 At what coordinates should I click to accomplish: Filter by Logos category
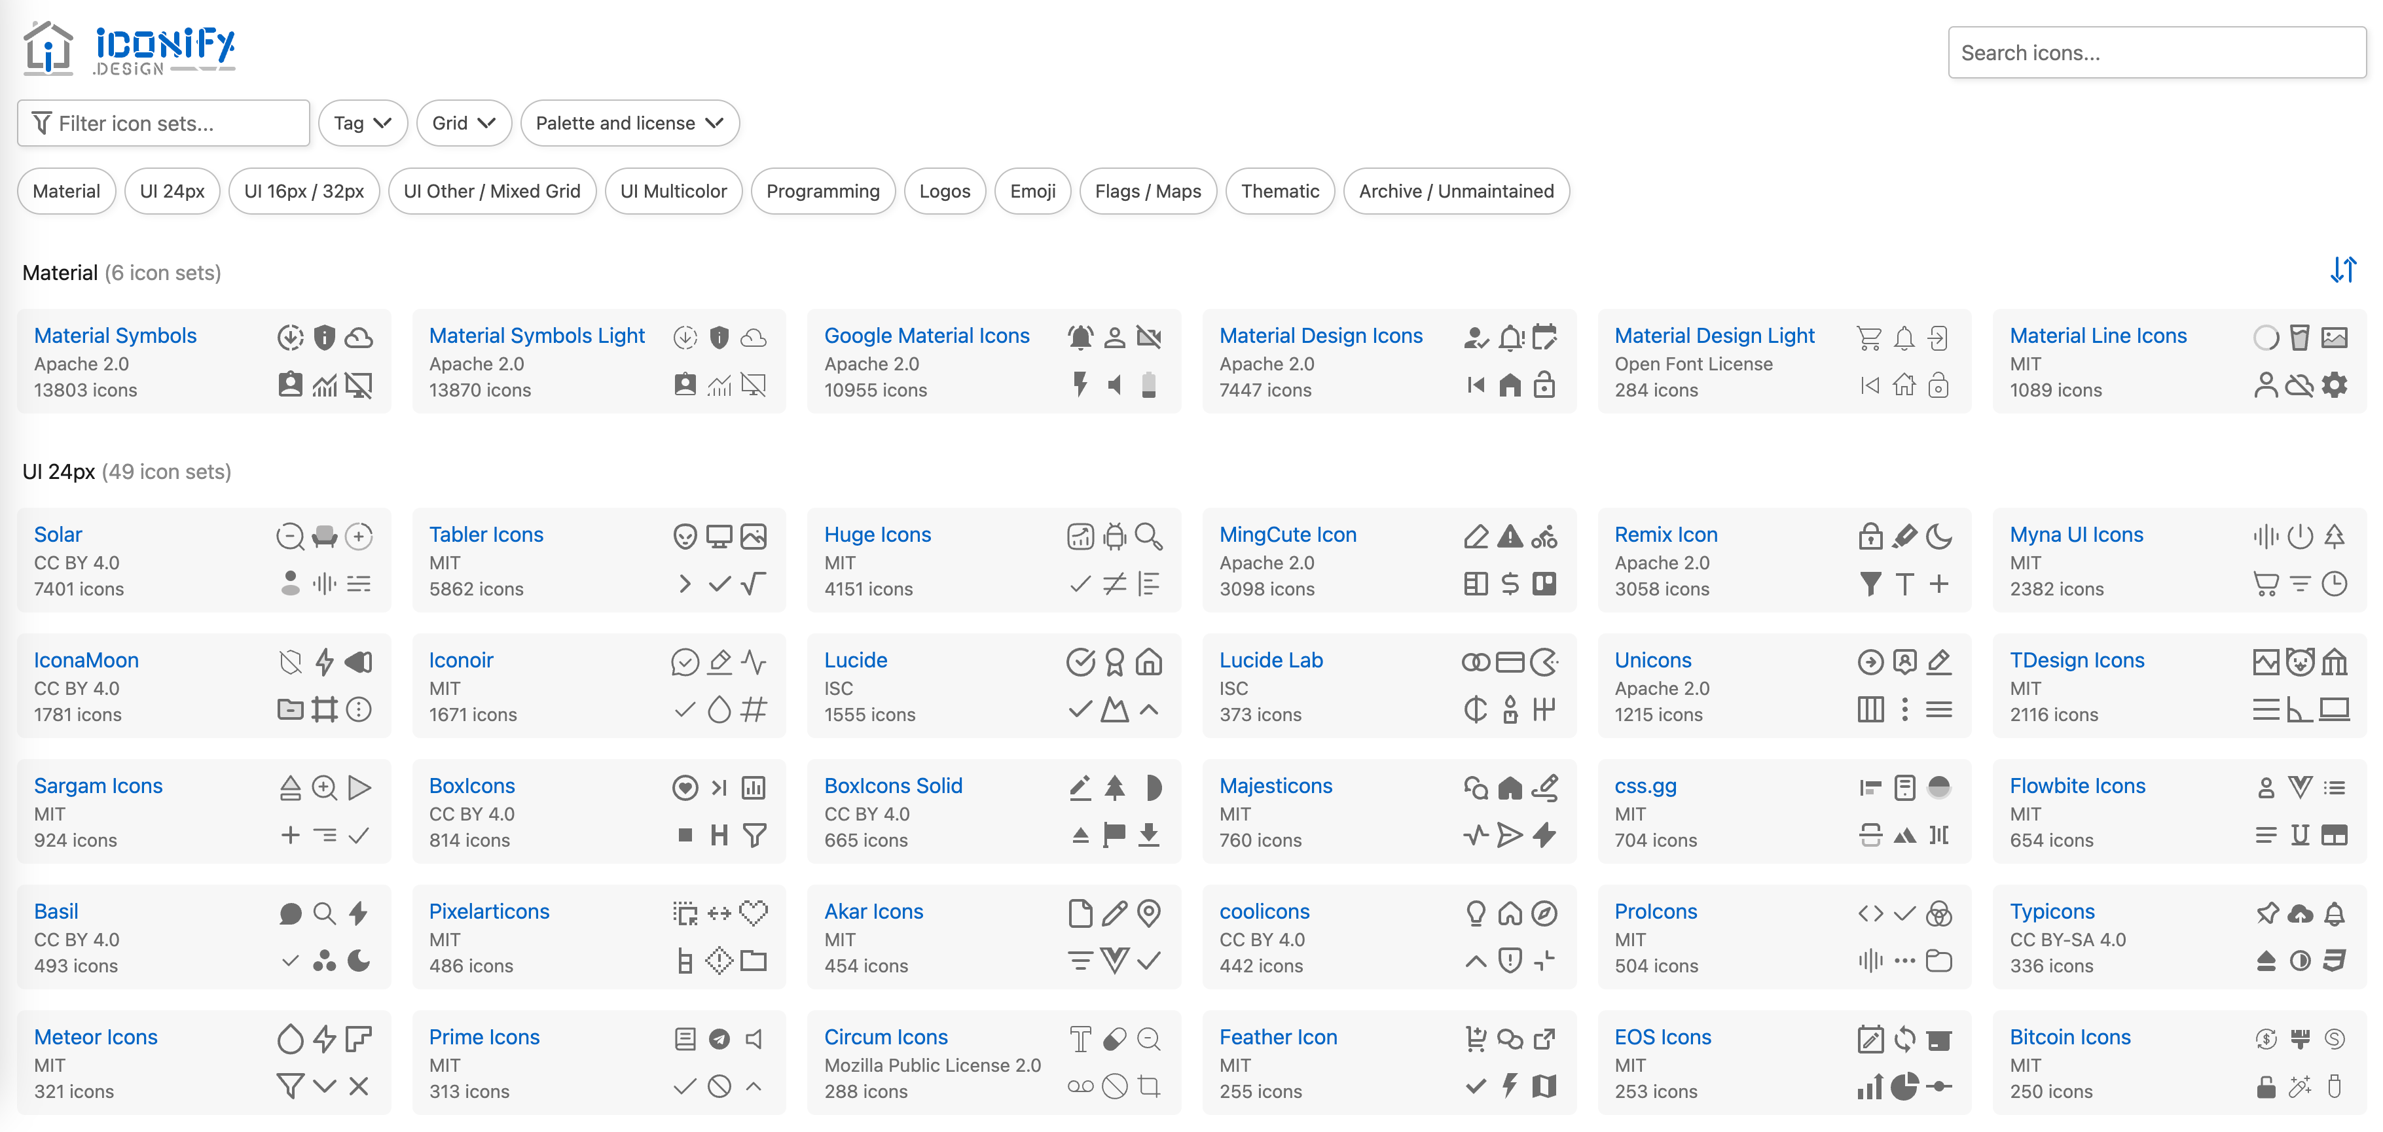(945, 192)
